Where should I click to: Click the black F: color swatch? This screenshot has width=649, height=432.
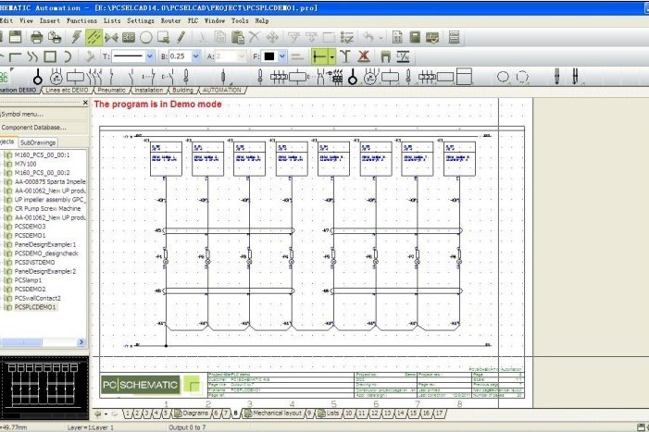269,56
